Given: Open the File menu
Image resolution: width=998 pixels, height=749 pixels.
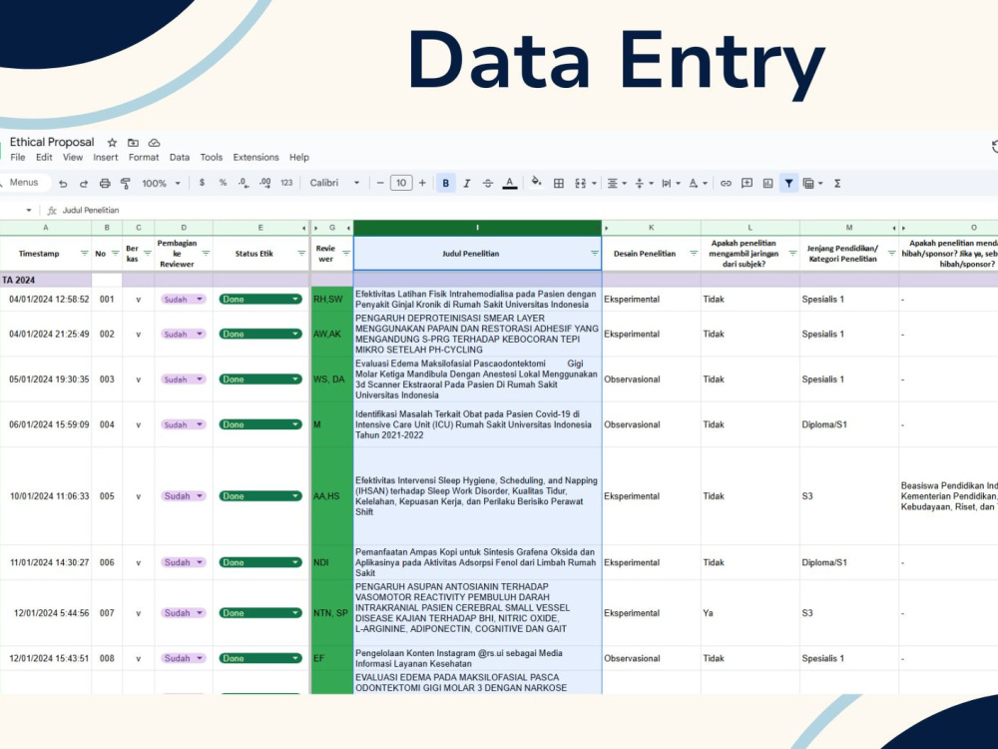Looking at the screenshot, I should tap(18, 158).
